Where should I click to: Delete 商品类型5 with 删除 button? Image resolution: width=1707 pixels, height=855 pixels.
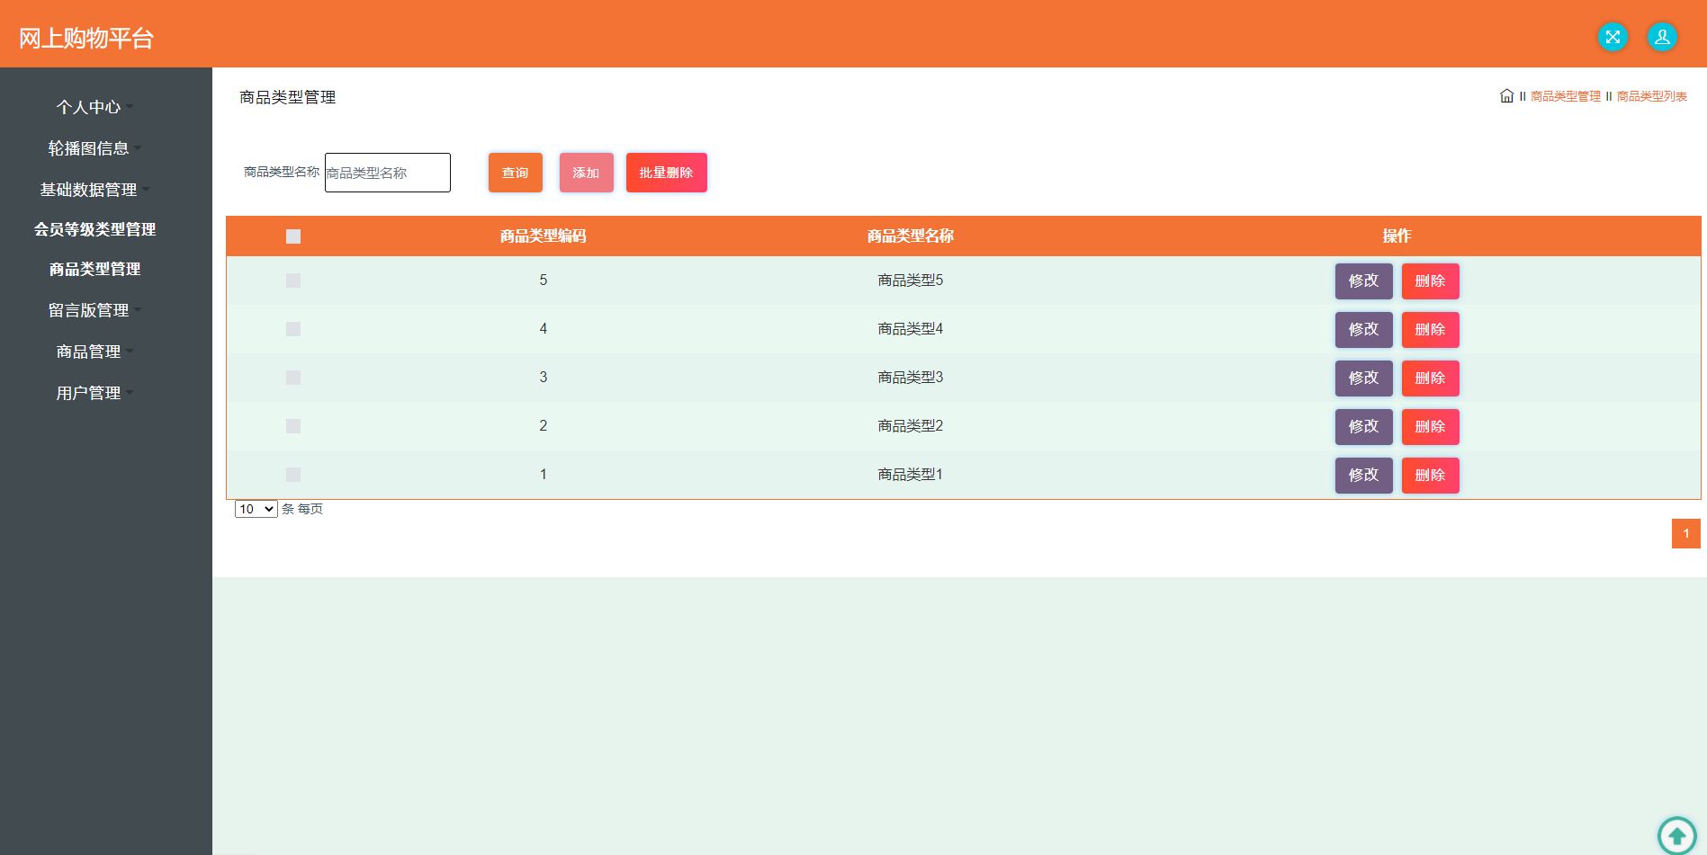point(1430,281)
